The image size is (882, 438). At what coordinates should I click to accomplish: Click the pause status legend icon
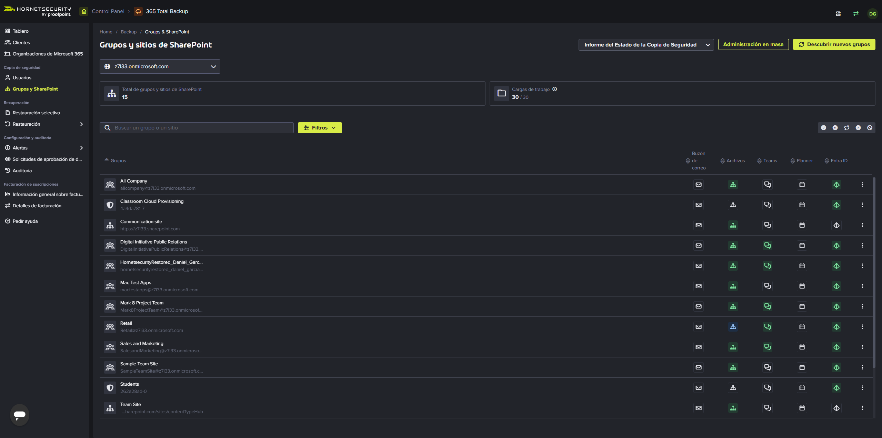[x=835, y=128]
